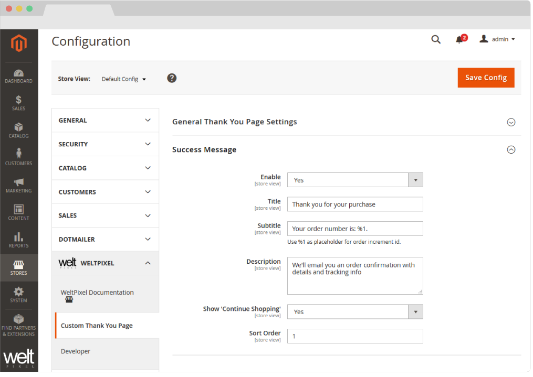533x377 pixels.
Task: Click the Save Config button
Action: point(486,77)
